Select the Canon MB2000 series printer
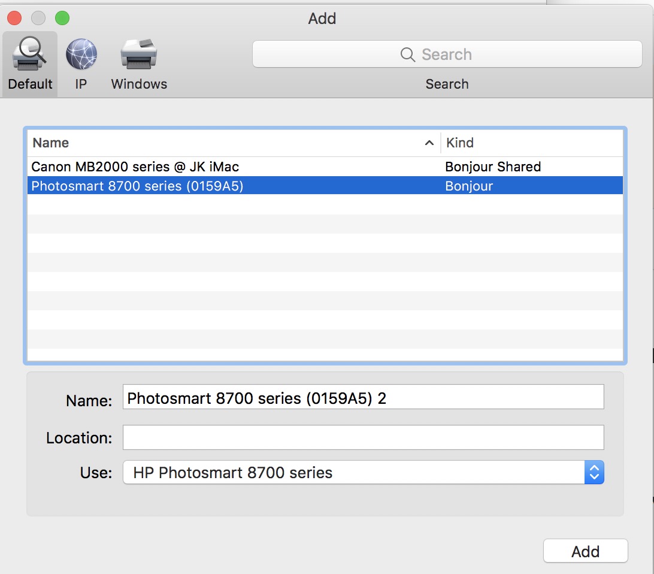 point(134,167)
